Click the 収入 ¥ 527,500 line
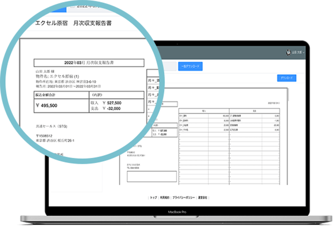 106,102
